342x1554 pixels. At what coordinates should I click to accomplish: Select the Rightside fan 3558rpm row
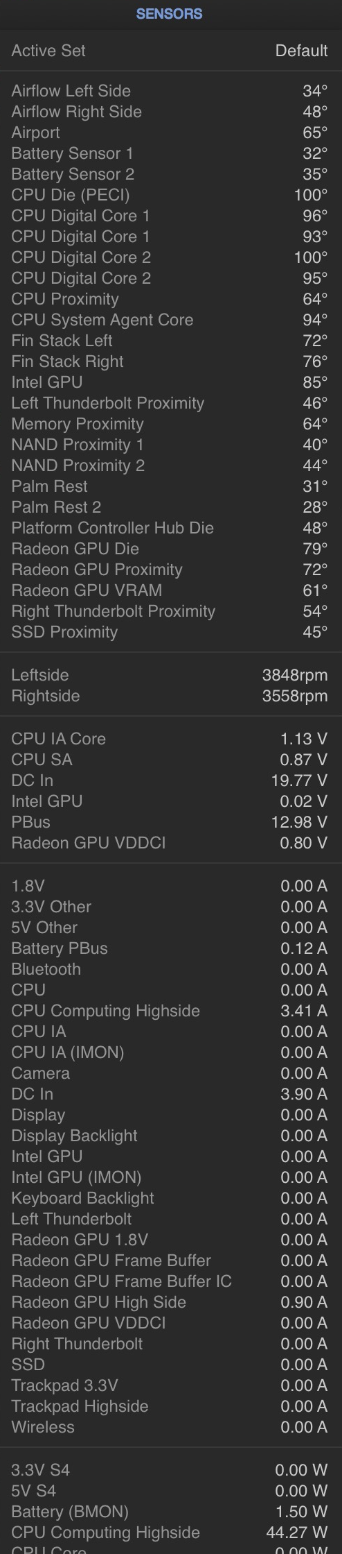click(171, 696)
